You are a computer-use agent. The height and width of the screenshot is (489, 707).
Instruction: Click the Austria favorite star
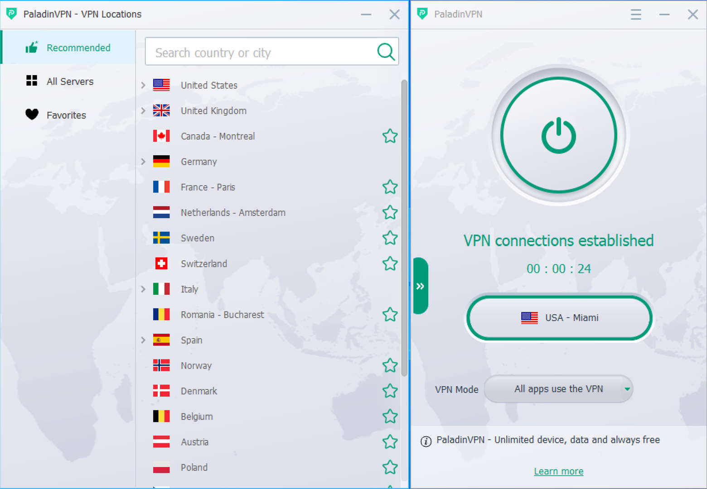[390, 442]
